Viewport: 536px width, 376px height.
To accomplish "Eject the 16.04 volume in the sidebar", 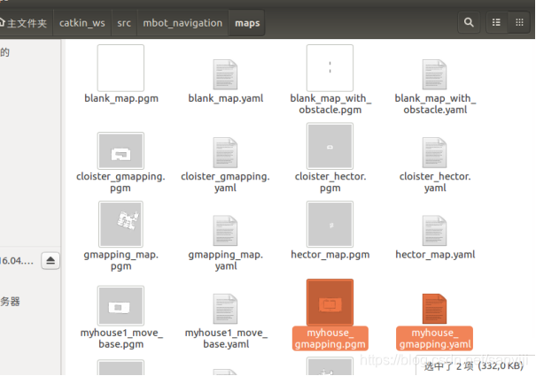I will point(50,261).
